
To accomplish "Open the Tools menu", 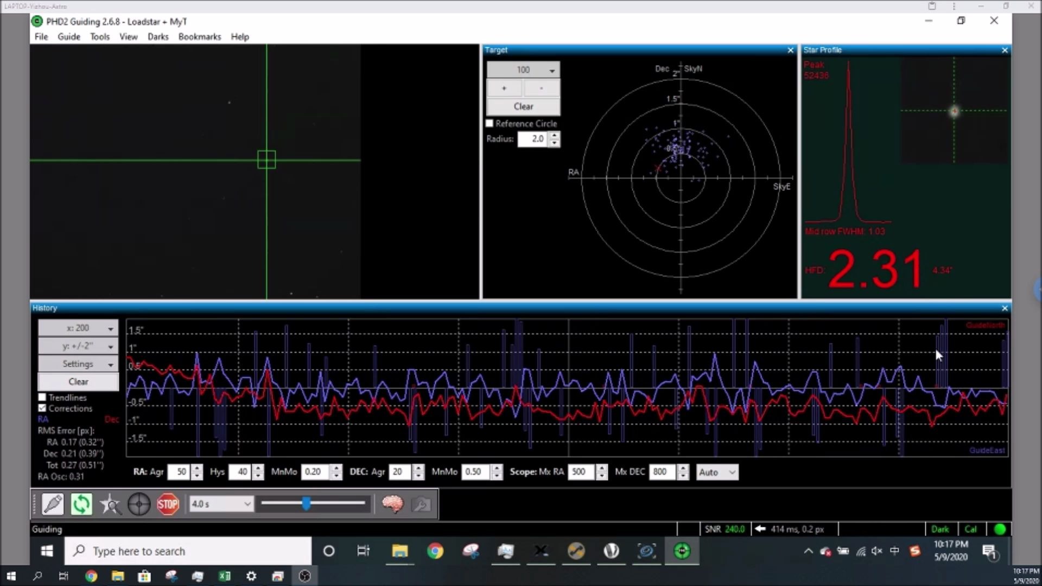I will coord(99,36).
